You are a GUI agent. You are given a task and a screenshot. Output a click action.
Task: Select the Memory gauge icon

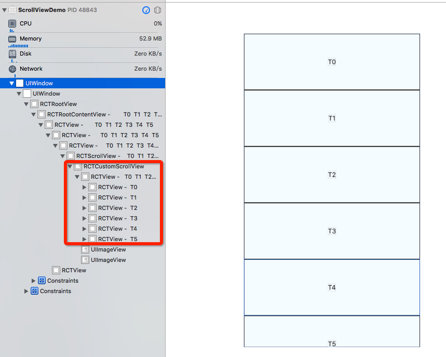pos(12,39)
